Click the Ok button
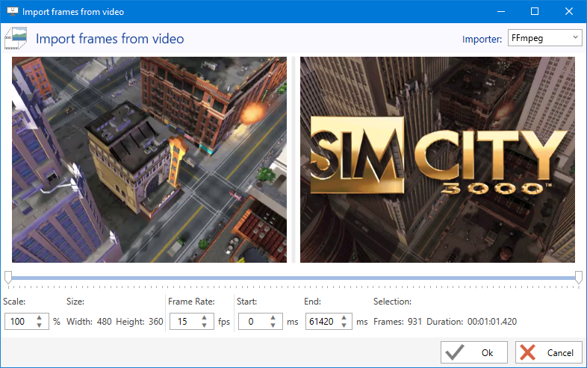The width and height of the screenshot is (587, 368). [x=474, y=352]
